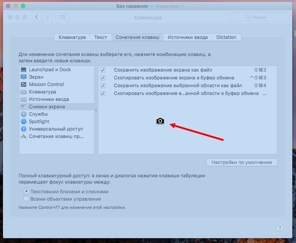This screenshot has width=296, height=243.
Task: Click the Источники ввода icon
Action: (24, 99)
